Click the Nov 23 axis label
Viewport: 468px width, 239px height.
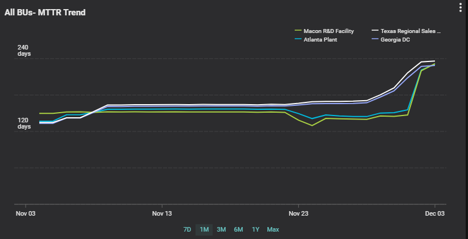(299, 213)
